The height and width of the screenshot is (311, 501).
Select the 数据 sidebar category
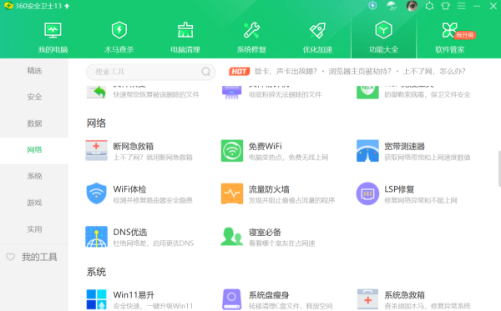[x=34, y=123]
